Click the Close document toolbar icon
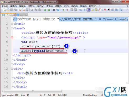The width and height of the screenshot is (129, 97). [x=19, y=10]
